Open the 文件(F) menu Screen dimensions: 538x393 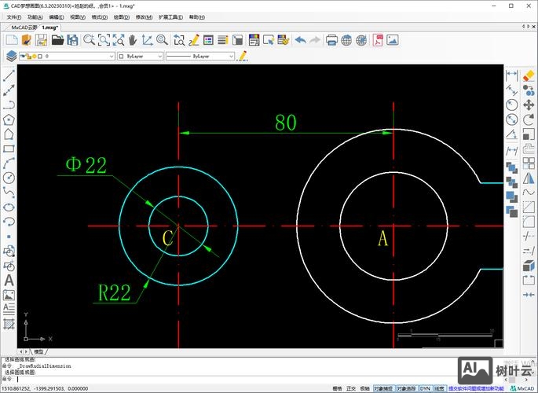13,17
